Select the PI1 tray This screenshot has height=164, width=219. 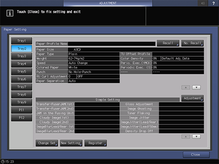(x=22, y=110)
